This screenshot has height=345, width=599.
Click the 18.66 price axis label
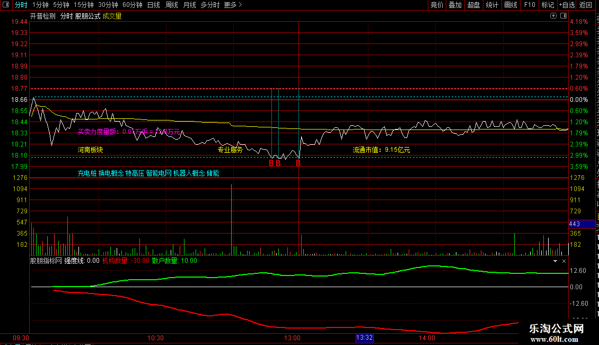19,100
